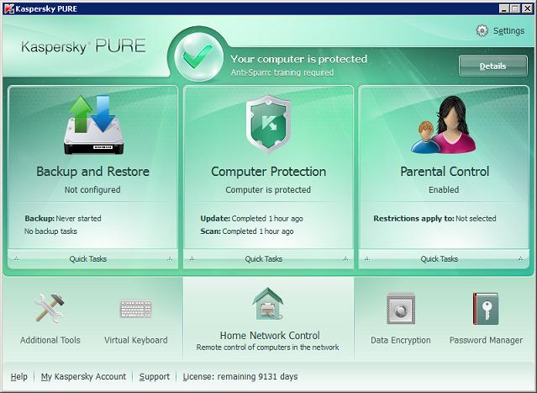This screenshot has height=393, width=537.
Task: Click 'Scan: Completed 1 hour ago' text
Action: (247, 231)
